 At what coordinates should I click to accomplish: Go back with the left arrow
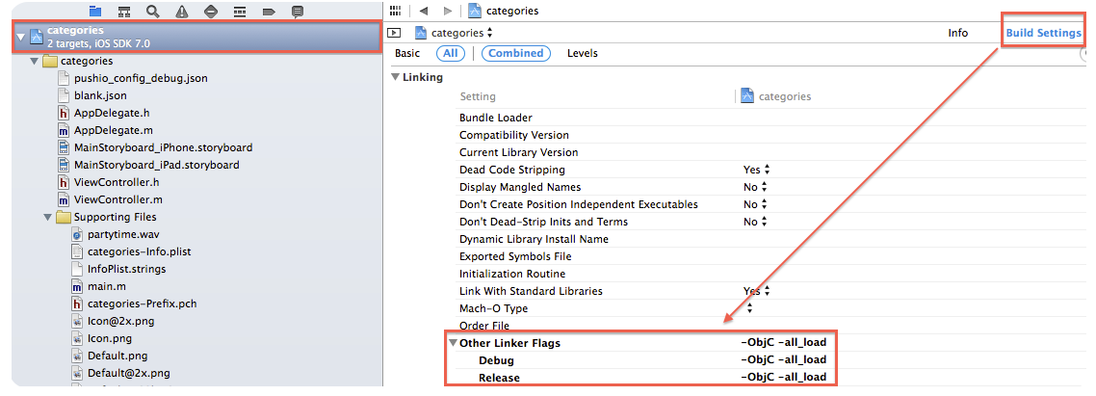[423, 11]
